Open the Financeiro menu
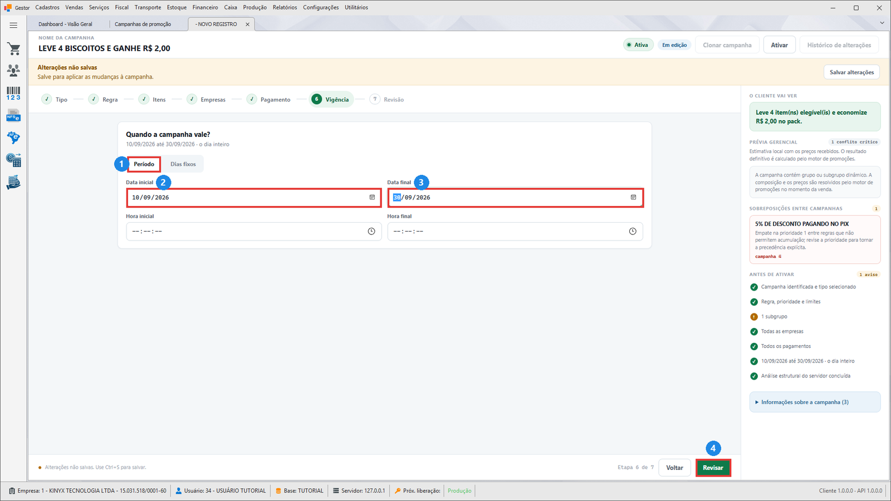The height and width of the screenshot is (501, 891). click(x=205, y=8)
